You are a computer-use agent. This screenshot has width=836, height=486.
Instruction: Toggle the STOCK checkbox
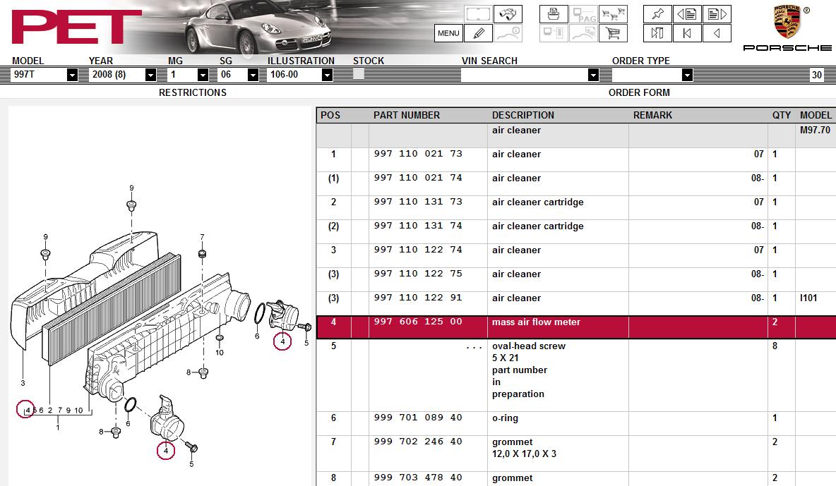click(x=358, y=74)
